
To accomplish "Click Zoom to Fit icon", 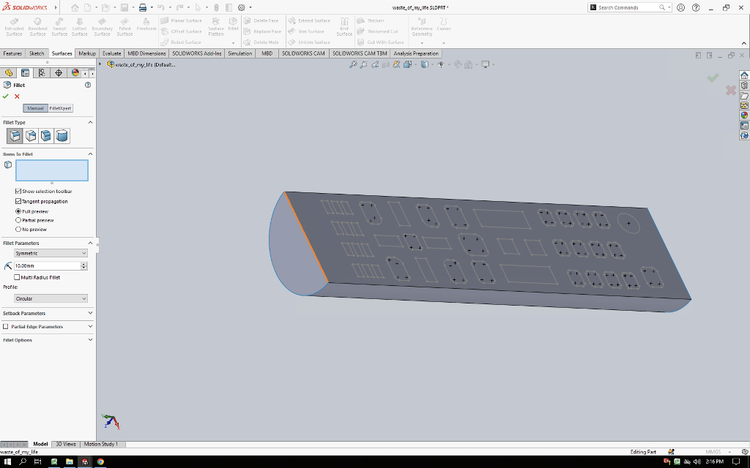I will [x=353, y=64].
